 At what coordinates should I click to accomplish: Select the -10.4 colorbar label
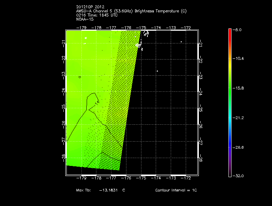point(239,59)
